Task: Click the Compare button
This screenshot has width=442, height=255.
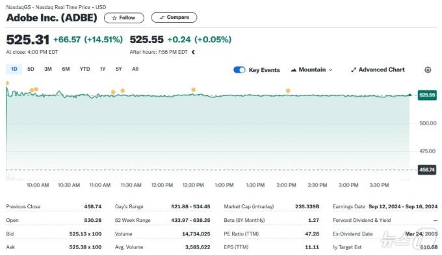Action: (174, 18)
